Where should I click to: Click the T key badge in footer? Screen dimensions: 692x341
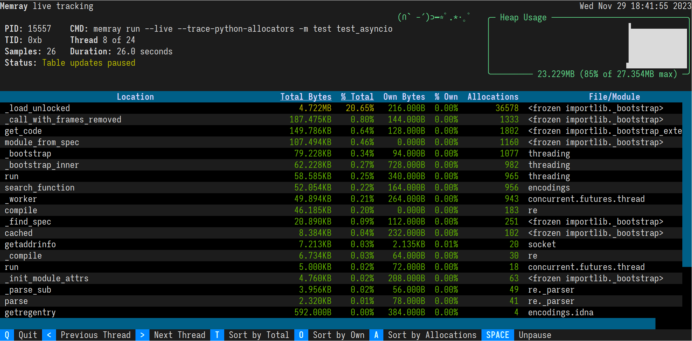pos(217,335)
